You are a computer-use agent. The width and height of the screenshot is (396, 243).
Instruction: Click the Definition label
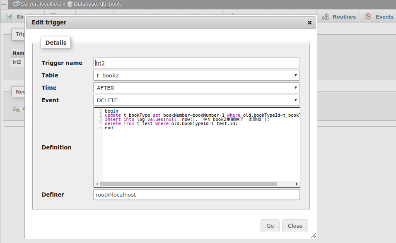[57, 147]
